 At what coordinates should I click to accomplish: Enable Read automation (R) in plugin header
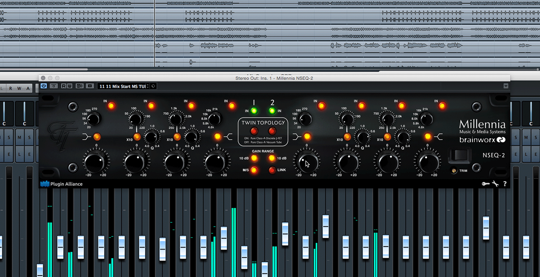pyautogui.click(x=63, y=86)
